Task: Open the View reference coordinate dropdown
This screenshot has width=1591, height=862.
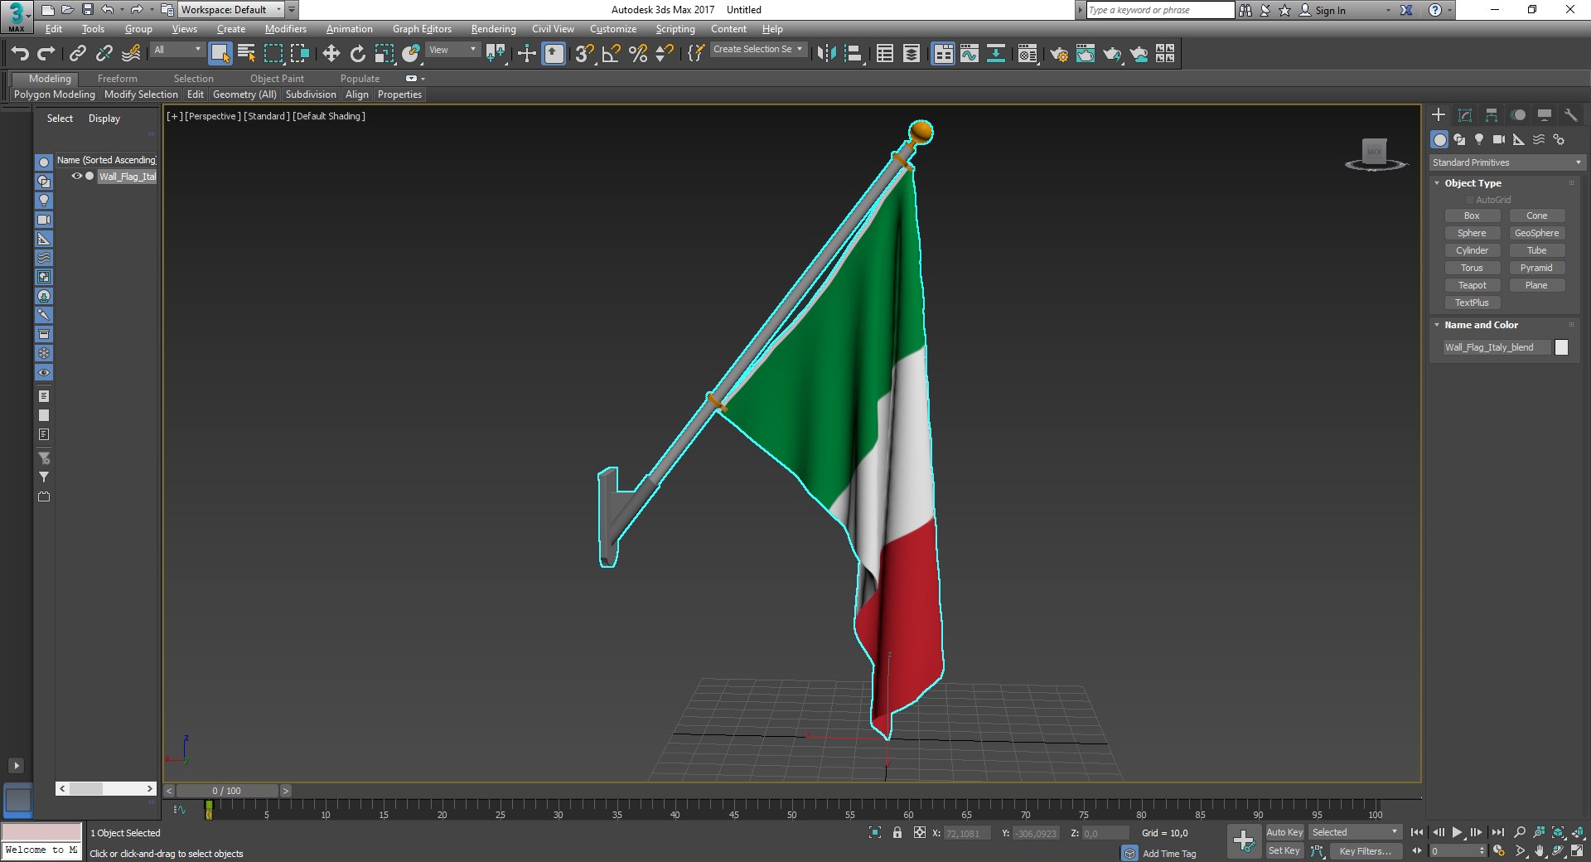Action: pos(452,50)
